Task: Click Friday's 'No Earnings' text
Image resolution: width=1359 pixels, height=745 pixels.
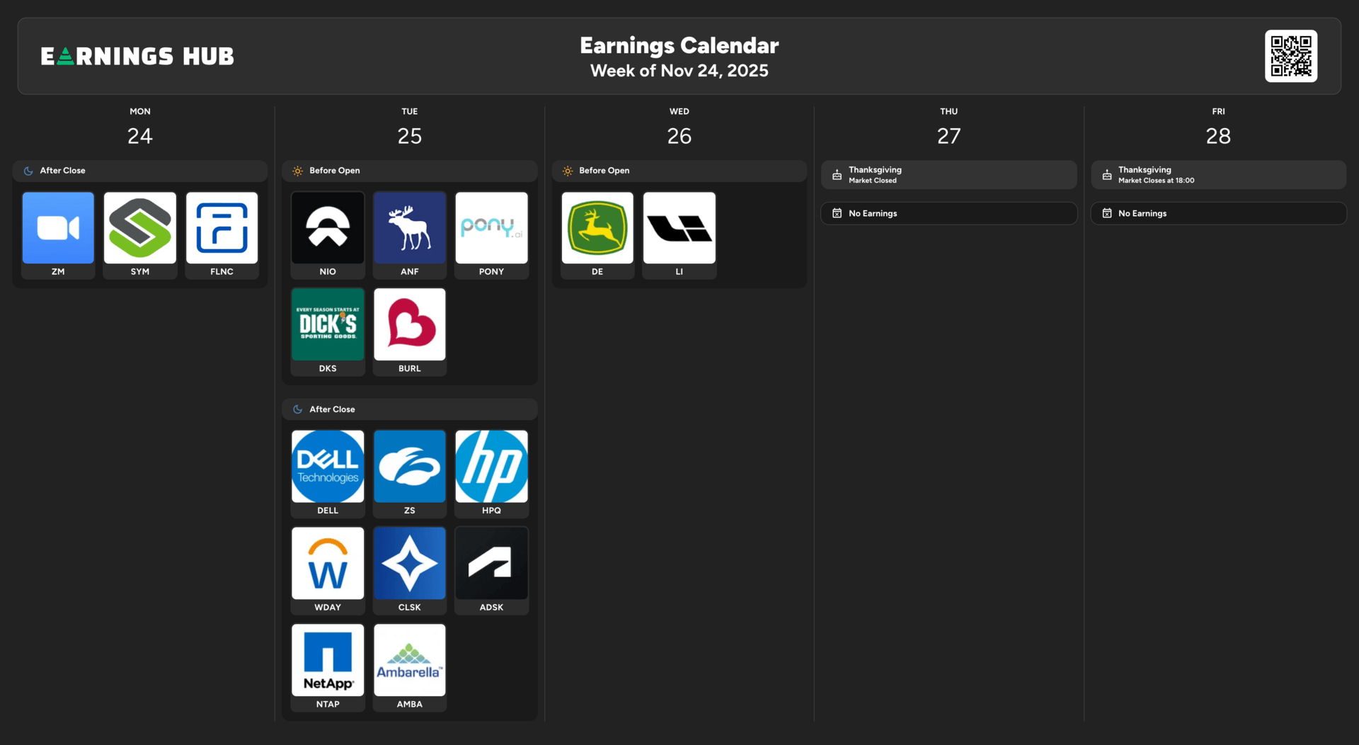Action: [1142, 213]
